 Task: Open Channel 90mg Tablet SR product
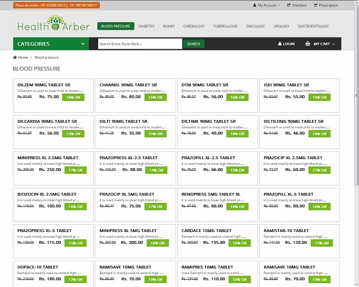coord(128,85)
